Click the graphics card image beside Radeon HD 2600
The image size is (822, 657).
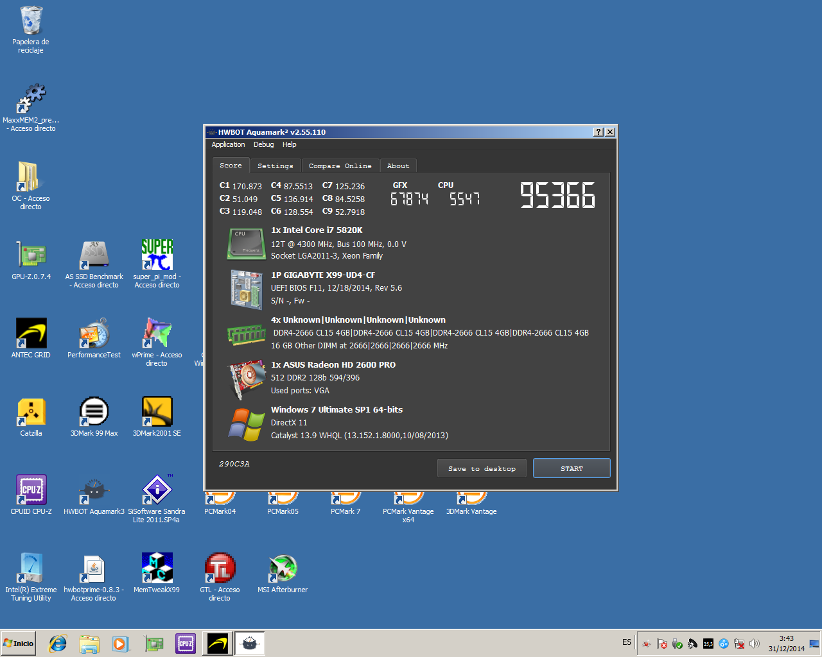(x=247, y=379)
